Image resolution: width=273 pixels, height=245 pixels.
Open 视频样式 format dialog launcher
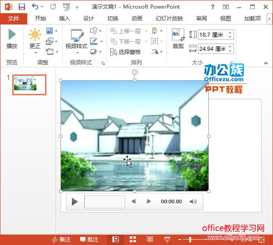click(x=103, y=63)
